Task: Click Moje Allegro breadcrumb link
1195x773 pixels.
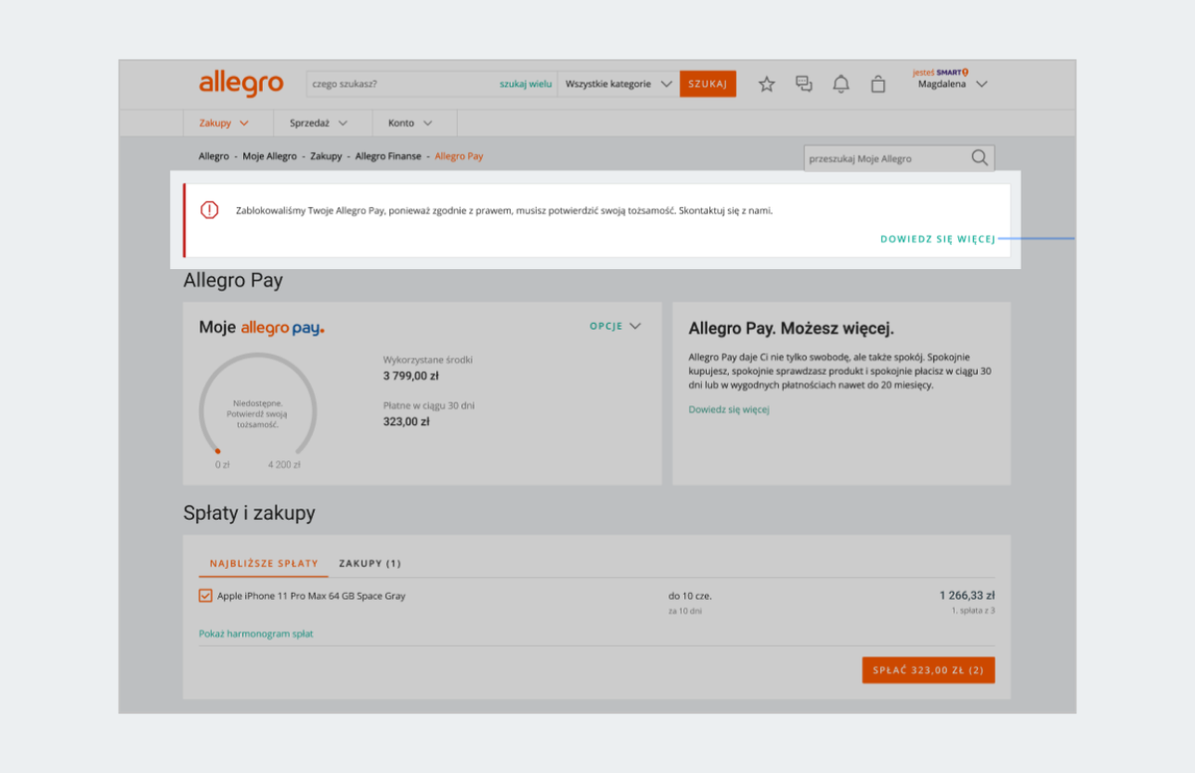Action: tap(270, 156)
